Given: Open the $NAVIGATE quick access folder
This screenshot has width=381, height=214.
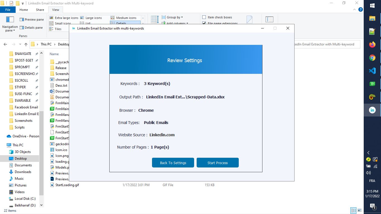Looking at the screenshot, I should [23, 53].
